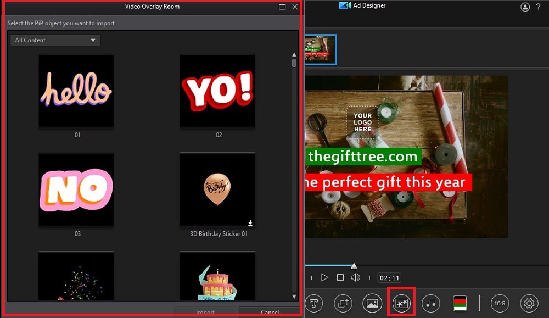Download 3D Birthday Sticker 01

[250, 221]
